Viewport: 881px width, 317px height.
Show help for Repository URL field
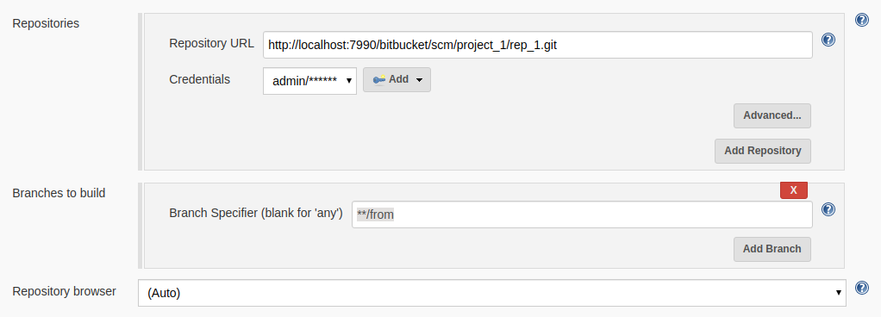tap(828, 40)
